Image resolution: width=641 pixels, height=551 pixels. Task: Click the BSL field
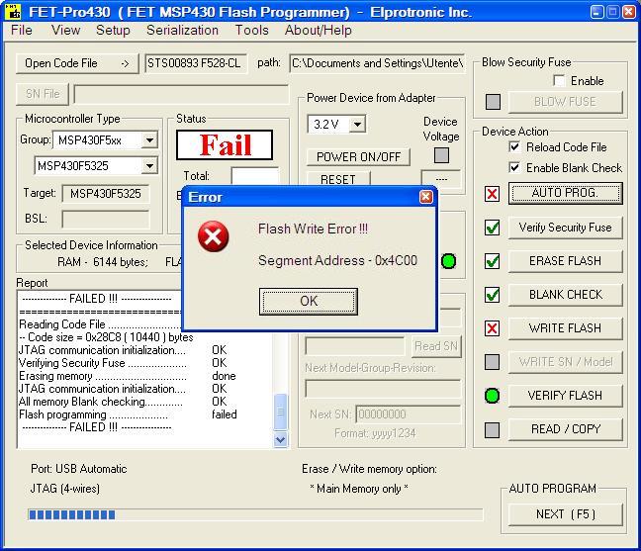106,219
